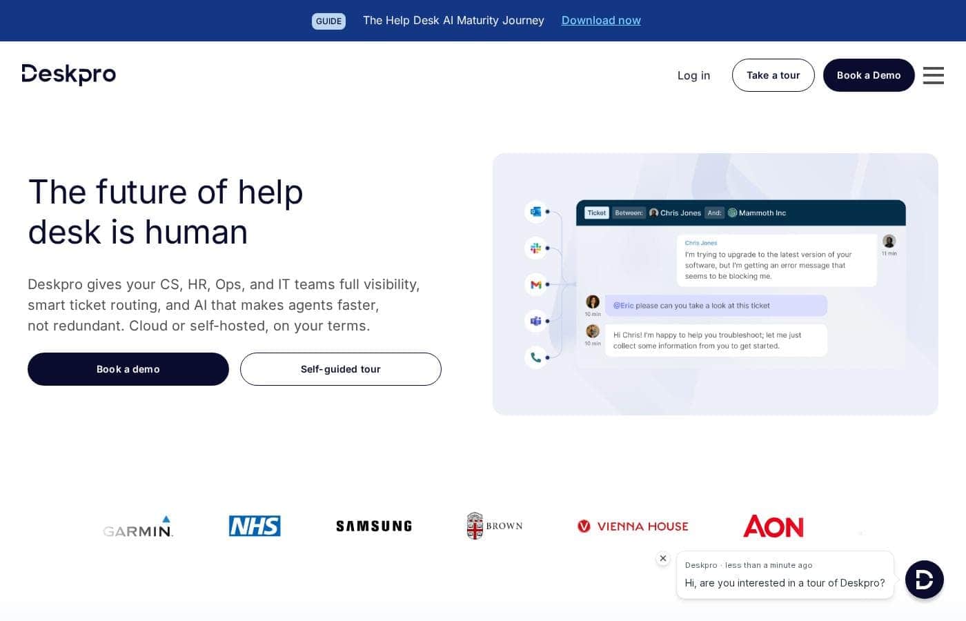This screenshot has width=966, height=621.
Task: Click the Slack channel icon
Action: [x=535, y=248]
